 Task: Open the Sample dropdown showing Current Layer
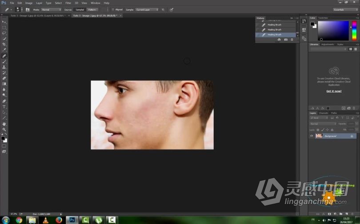pos(147,10)
